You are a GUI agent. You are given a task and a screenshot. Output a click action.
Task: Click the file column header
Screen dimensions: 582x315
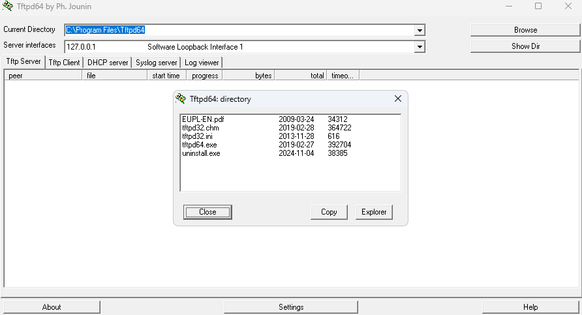[x=115, y=75]
